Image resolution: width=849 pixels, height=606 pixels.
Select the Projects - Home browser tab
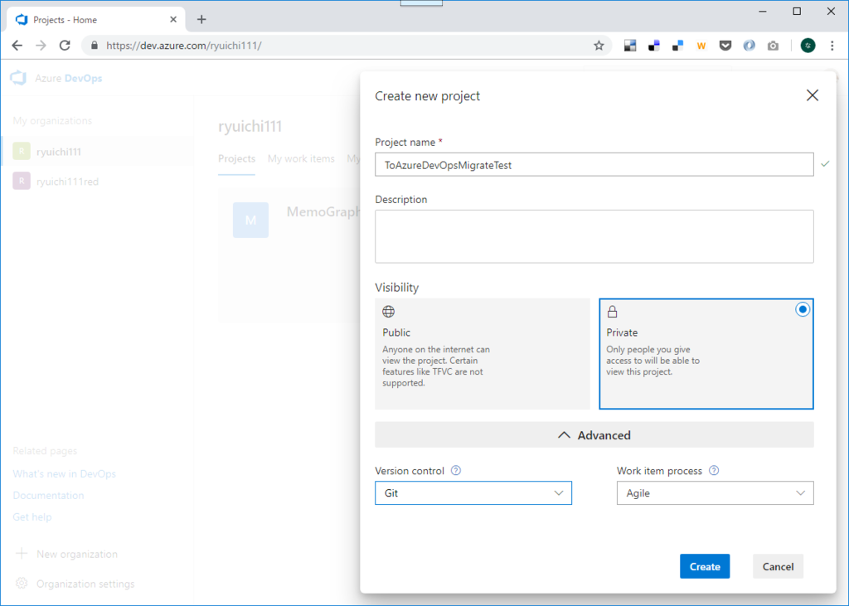click(96, 20)
